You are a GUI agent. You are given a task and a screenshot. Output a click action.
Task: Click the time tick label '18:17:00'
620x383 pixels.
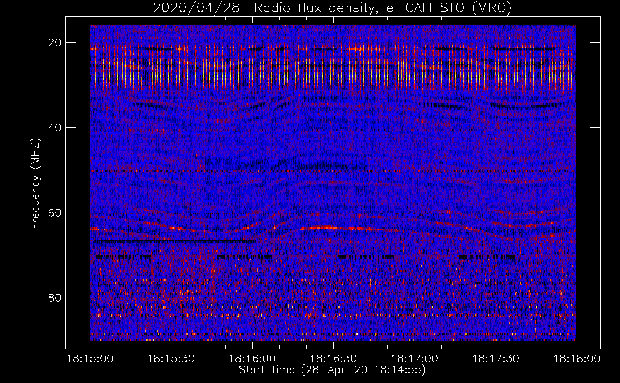tap(415, 359)
